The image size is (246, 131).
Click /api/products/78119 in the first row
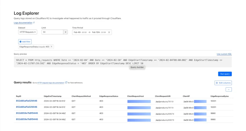[164, 102]
